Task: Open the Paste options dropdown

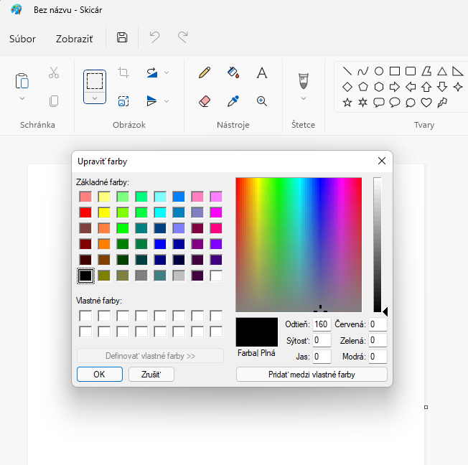Action: [x=22, y=98]
